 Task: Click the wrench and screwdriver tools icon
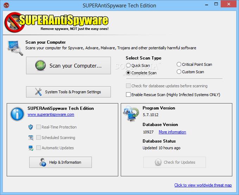[x=38, y=92]
